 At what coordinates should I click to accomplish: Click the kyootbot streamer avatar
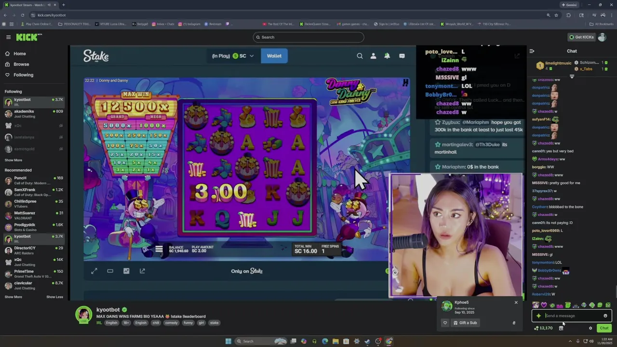pos(84,315)
